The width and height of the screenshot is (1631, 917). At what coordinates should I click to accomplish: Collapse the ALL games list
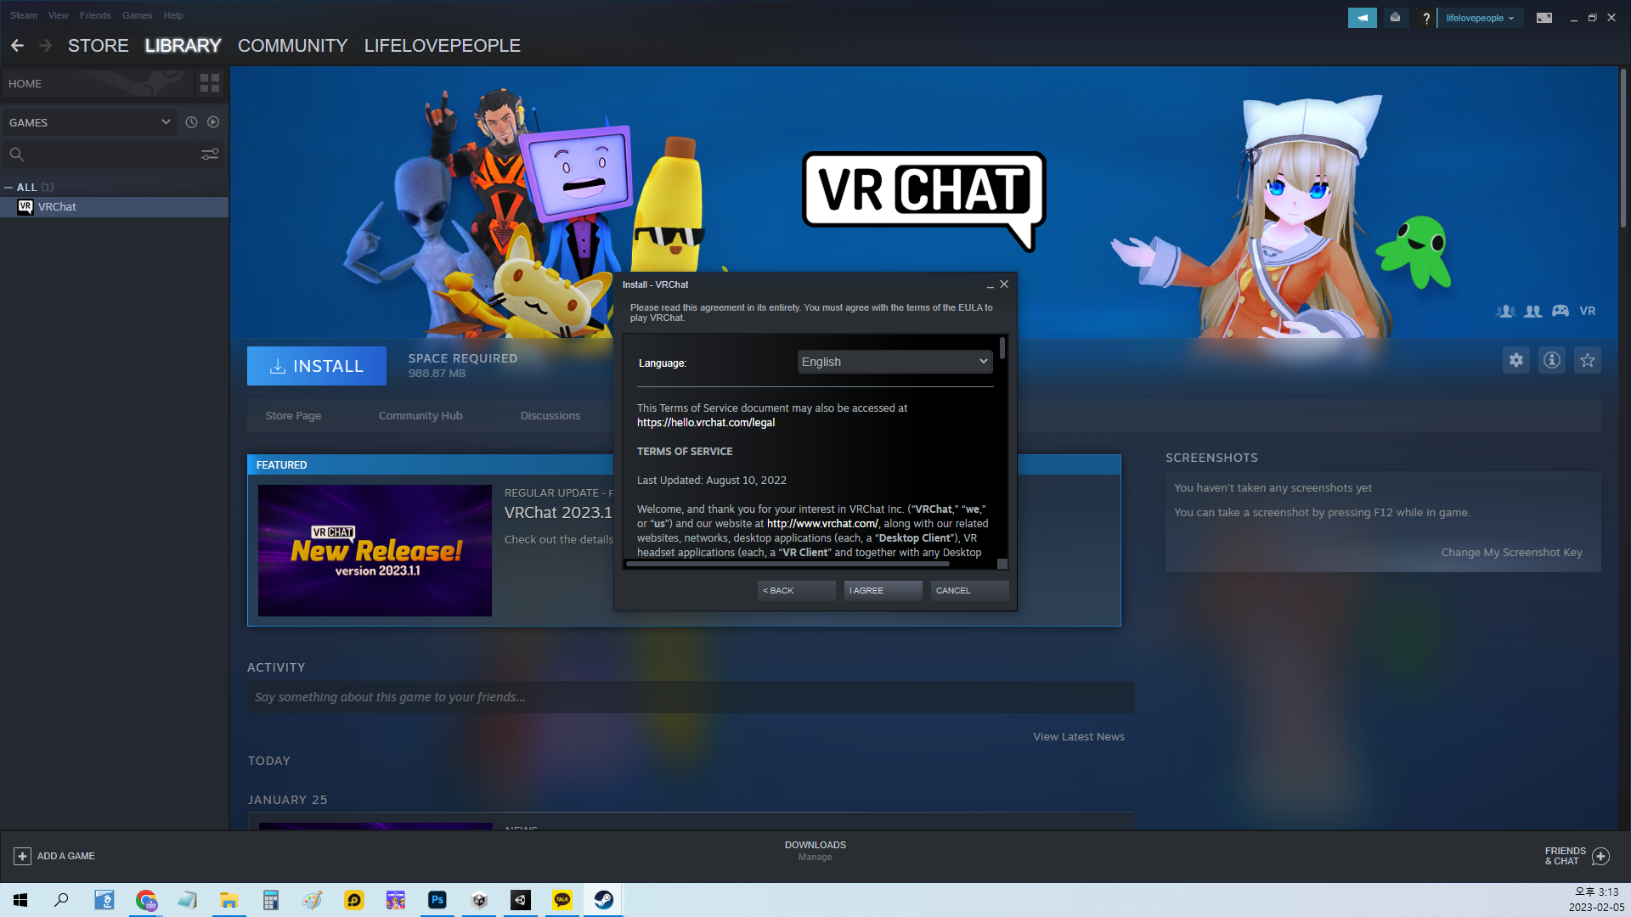(8, 187)
